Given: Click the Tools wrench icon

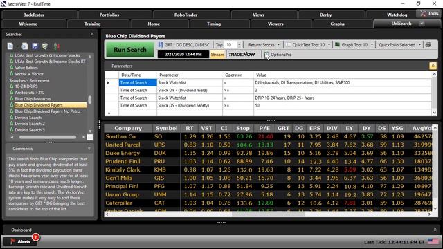Looking at the screenshot, I should point(423,13).
